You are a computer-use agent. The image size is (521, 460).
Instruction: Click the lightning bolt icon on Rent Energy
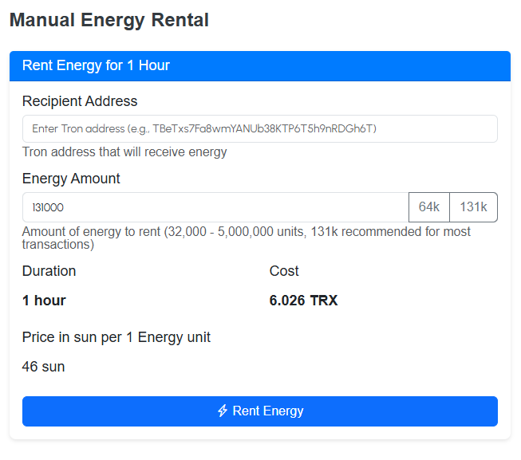[223, 411]
